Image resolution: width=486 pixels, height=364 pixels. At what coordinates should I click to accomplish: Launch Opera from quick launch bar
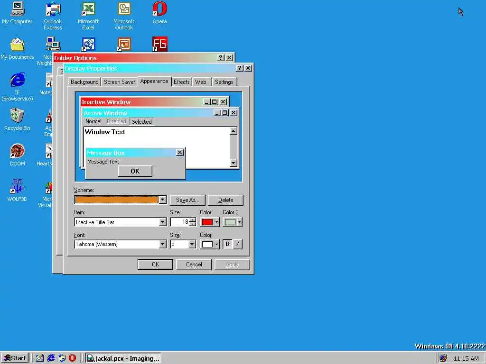tap(73, 358)
